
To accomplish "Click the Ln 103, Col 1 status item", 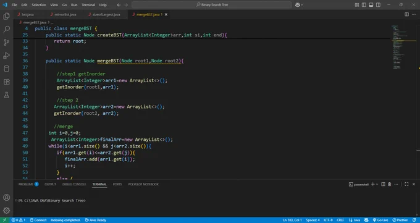I will tap(292, 220).
